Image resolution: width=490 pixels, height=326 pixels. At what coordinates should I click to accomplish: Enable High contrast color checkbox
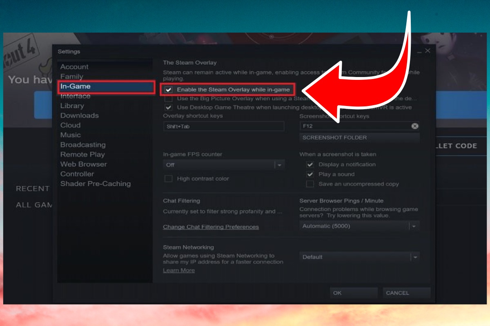[x=169, y=179]
